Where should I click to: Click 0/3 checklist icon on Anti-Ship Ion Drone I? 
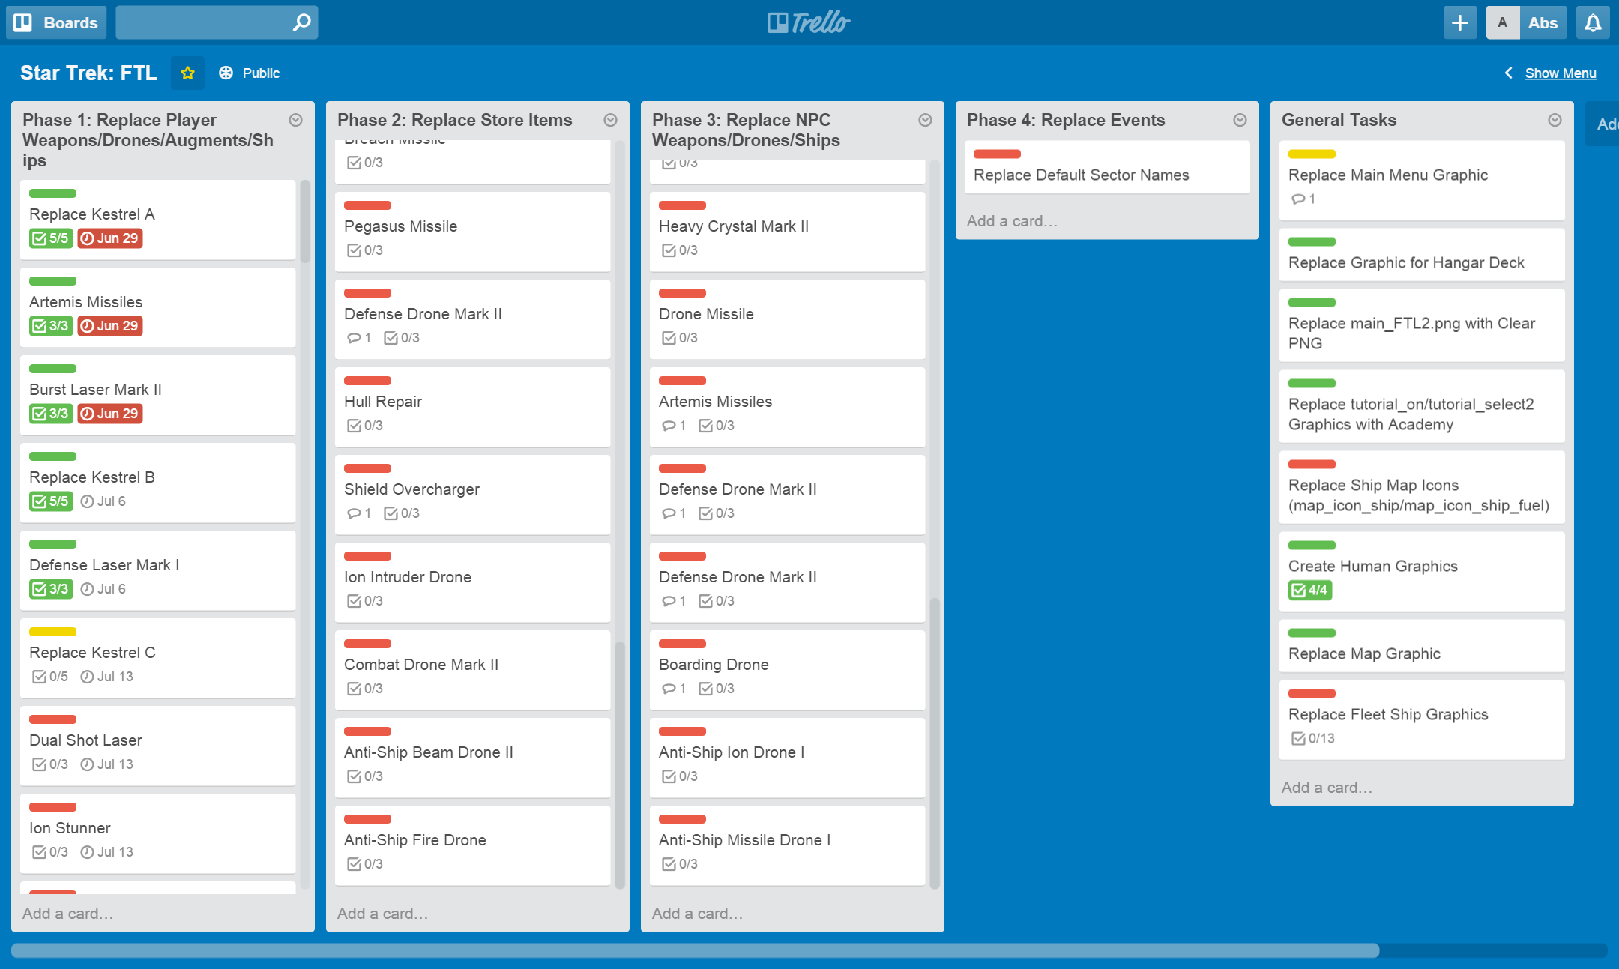(669, 776)
